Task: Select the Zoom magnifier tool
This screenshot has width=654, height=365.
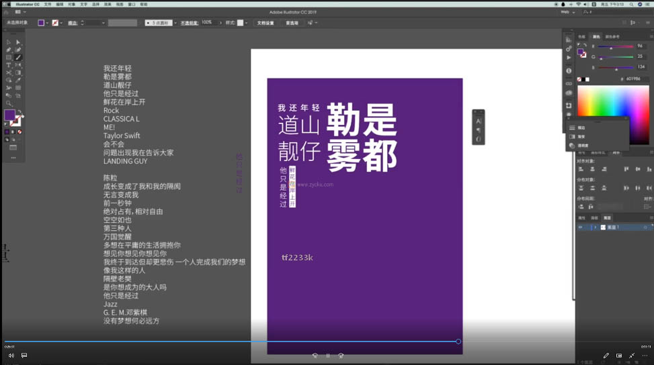Action: pos(9,103)
